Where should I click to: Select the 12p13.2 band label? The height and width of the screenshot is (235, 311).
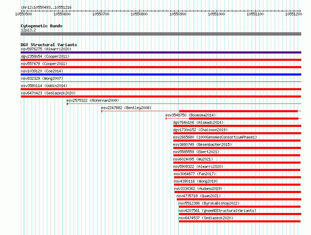point(28,30)
